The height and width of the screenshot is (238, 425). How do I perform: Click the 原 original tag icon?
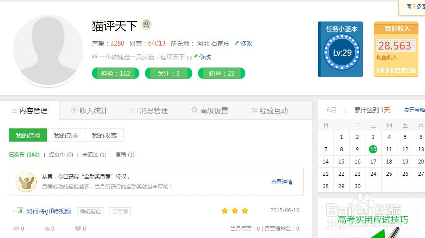click(20, 211)
